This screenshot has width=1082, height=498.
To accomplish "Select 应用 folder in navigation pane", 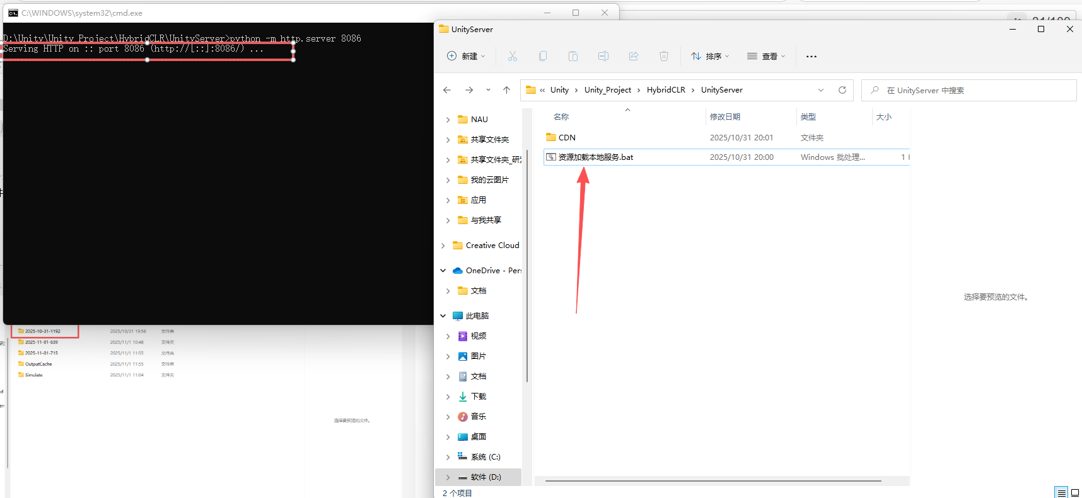I will click(x=478, y=200).
